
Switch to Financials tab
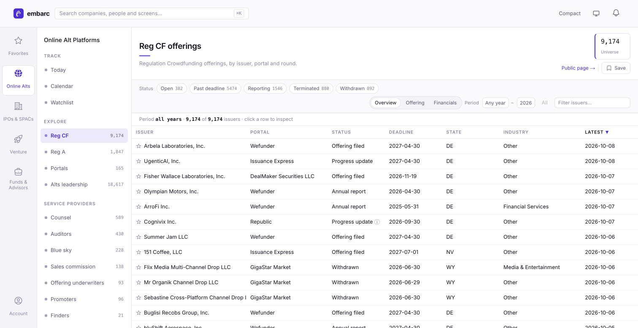click(445, 103)
